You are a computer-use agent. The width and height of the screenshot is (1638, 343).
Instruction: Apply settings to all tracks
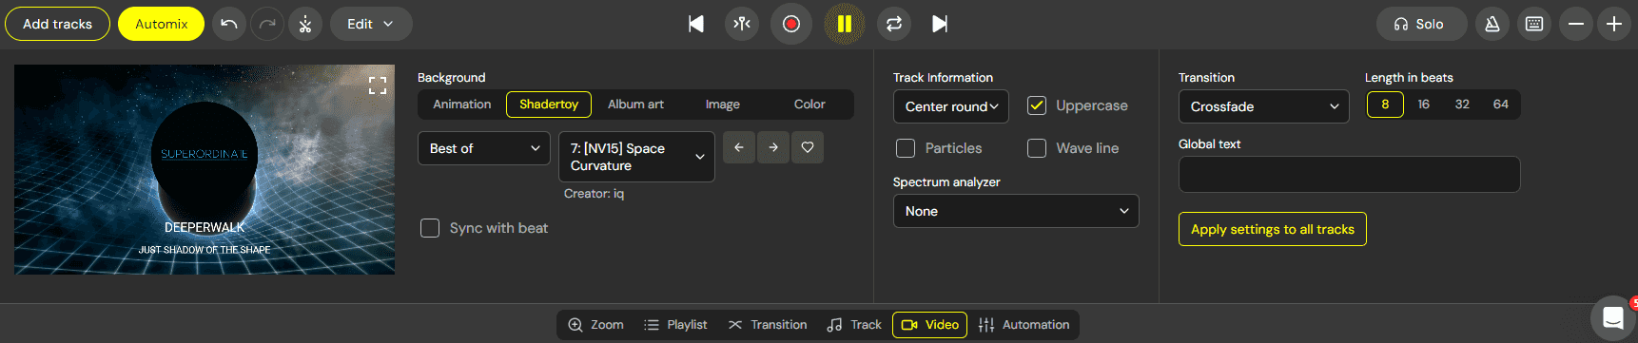[x=1273, y=229]
